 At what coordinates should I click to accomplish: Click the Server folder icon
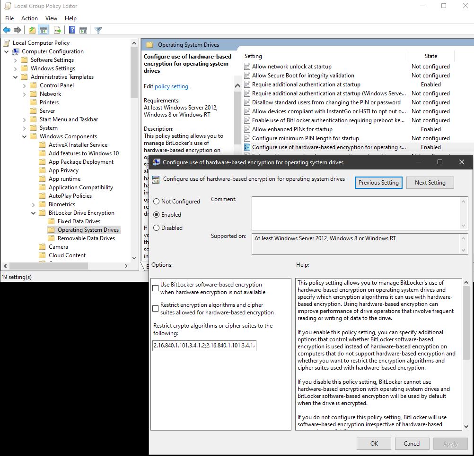33,110
